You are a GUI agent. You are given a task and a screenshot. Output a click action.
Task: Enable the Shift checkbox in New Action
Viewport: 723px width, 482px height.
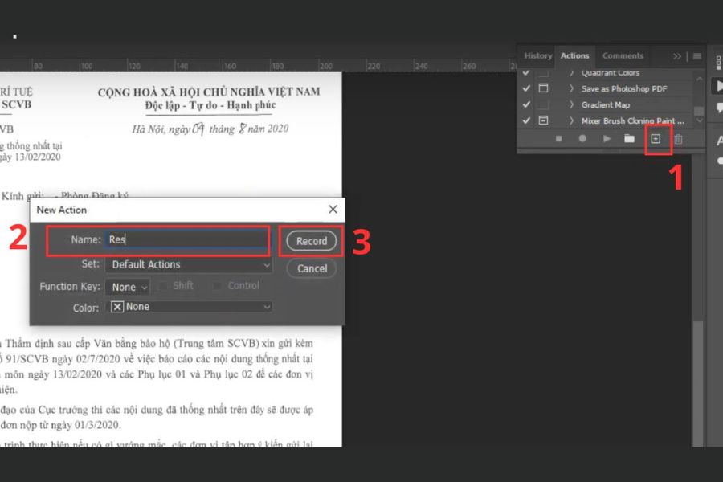pyautogui.click(x=163, y=286)
